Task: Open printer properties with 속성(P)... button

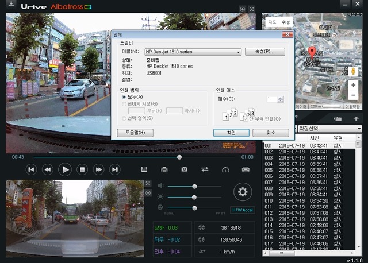Action: point(265,52)
